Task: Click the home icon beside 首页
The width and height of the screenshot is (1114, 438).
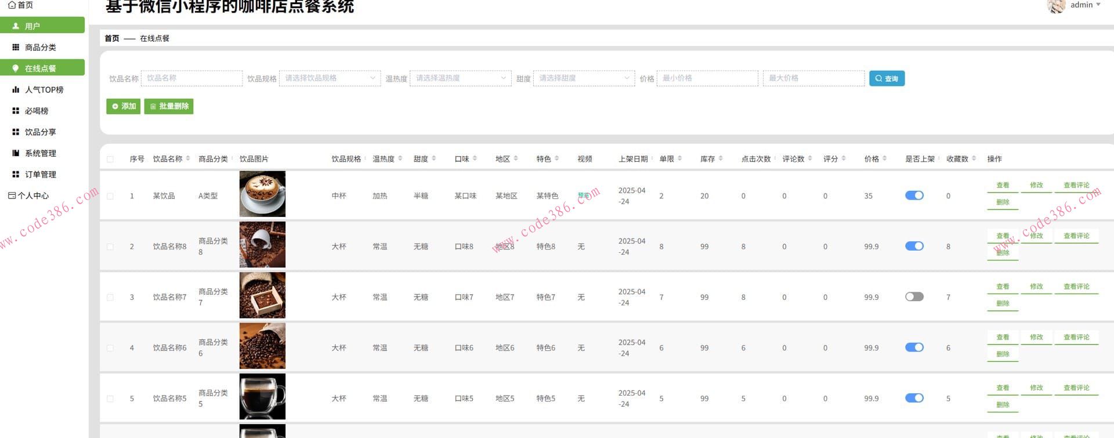Action: 12,5
